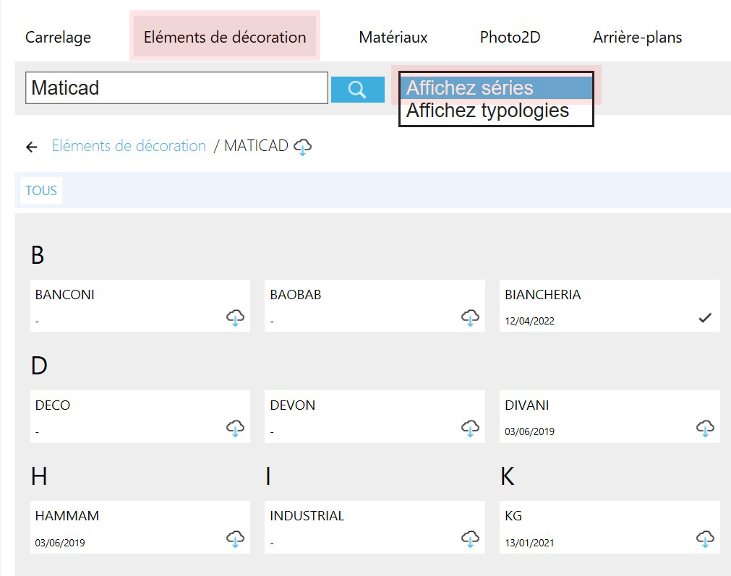Download the HAMMAM series cloud icon
Screen dimensions: 731x576
coord(236,538)
